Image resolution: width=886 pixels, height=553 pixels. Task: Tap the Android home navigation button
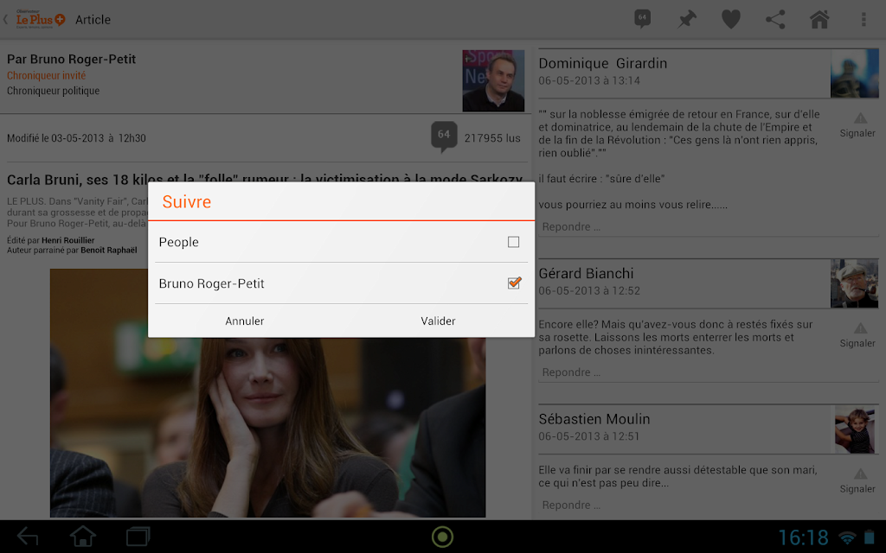coord(82,536)
